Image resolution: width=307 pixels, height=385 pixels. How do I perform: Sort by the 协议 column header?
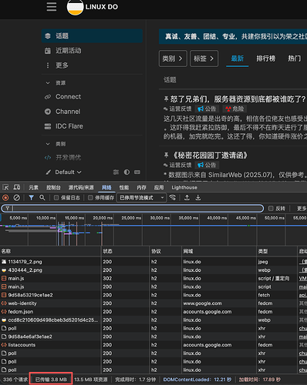[166, 251]
